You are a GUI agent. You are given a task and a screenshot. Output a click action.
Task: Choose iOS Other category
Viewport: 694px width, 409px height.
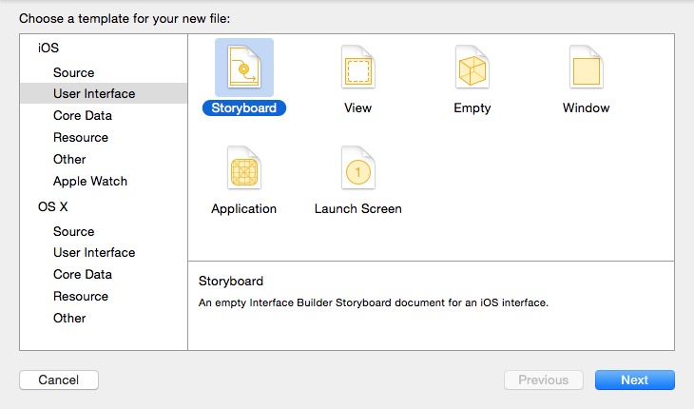[x=69, y=159]
